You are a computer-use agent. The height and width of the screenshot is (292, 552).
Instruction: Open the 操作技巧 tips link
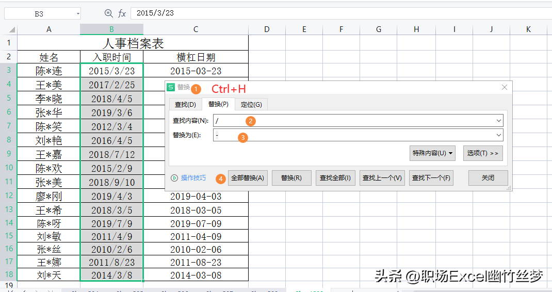point(193,178)
